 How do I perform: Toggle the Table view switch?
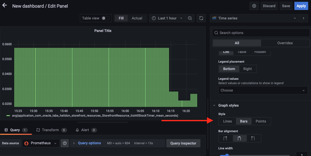pos(105,18)
